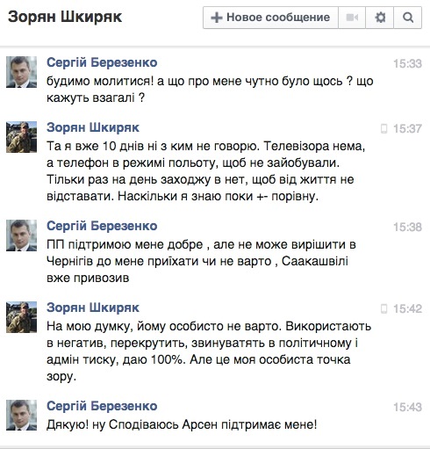
Task: Click Шкиряк avatar on 15:37 message
Action: pos(22,137)
